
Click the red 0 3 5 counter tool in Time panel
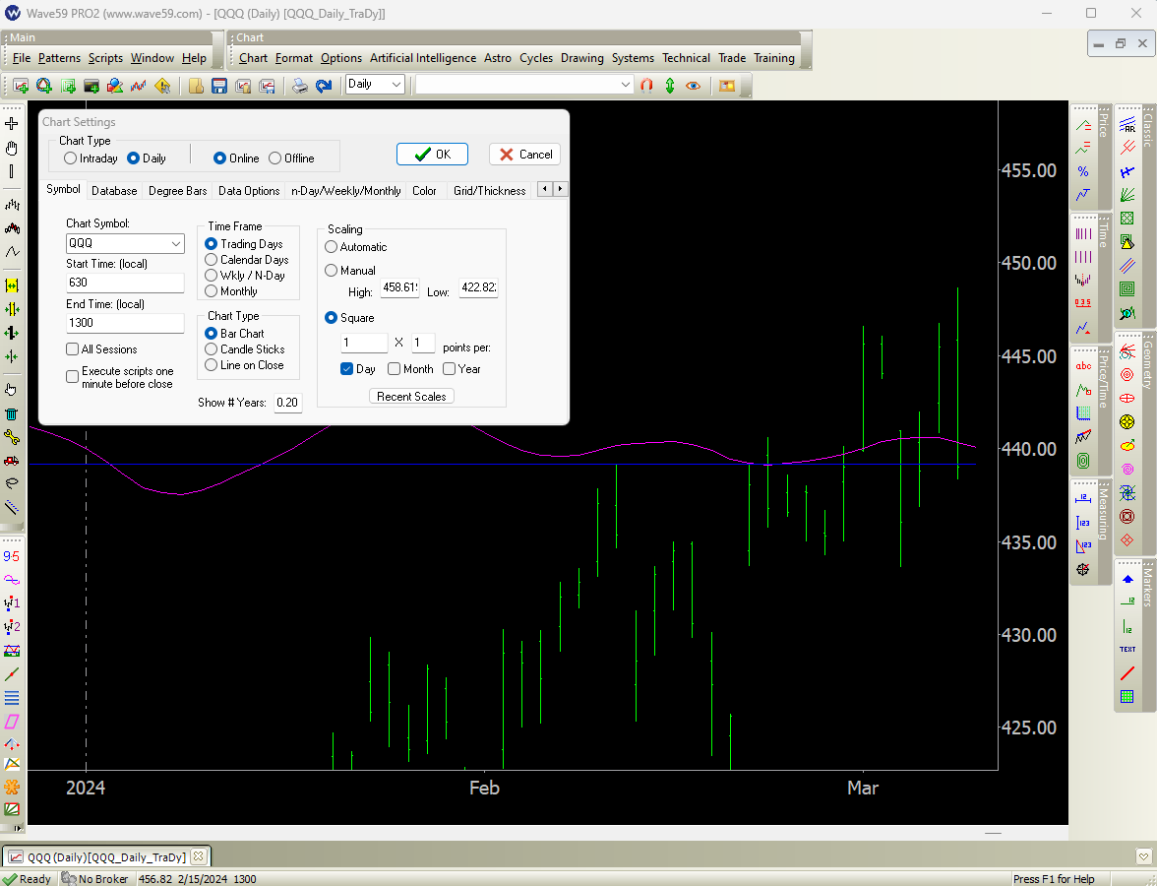pyautogui.click(x=1082, y=303)
